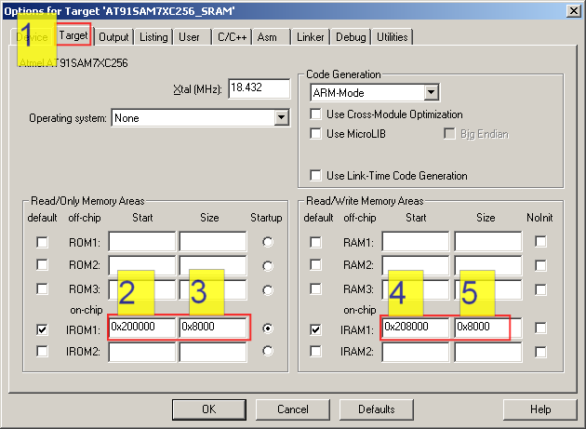
Task: Check the ROM2 default checkbox
Action: pos(42,265)
